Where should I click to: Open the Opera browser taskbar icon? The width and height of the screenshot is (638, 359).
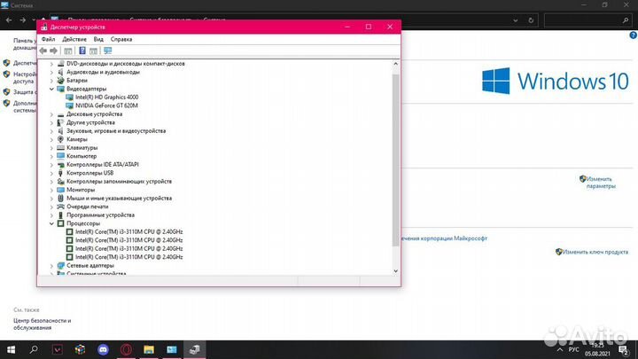(127, 350)
